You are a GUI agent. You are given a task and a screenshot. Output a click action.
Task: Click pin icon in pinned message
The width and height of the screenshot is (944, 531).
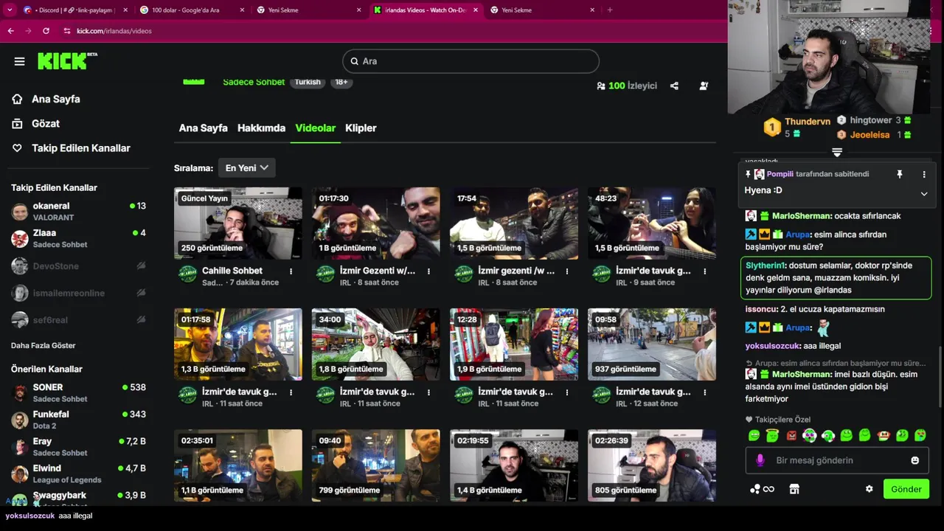click(899, 174)
